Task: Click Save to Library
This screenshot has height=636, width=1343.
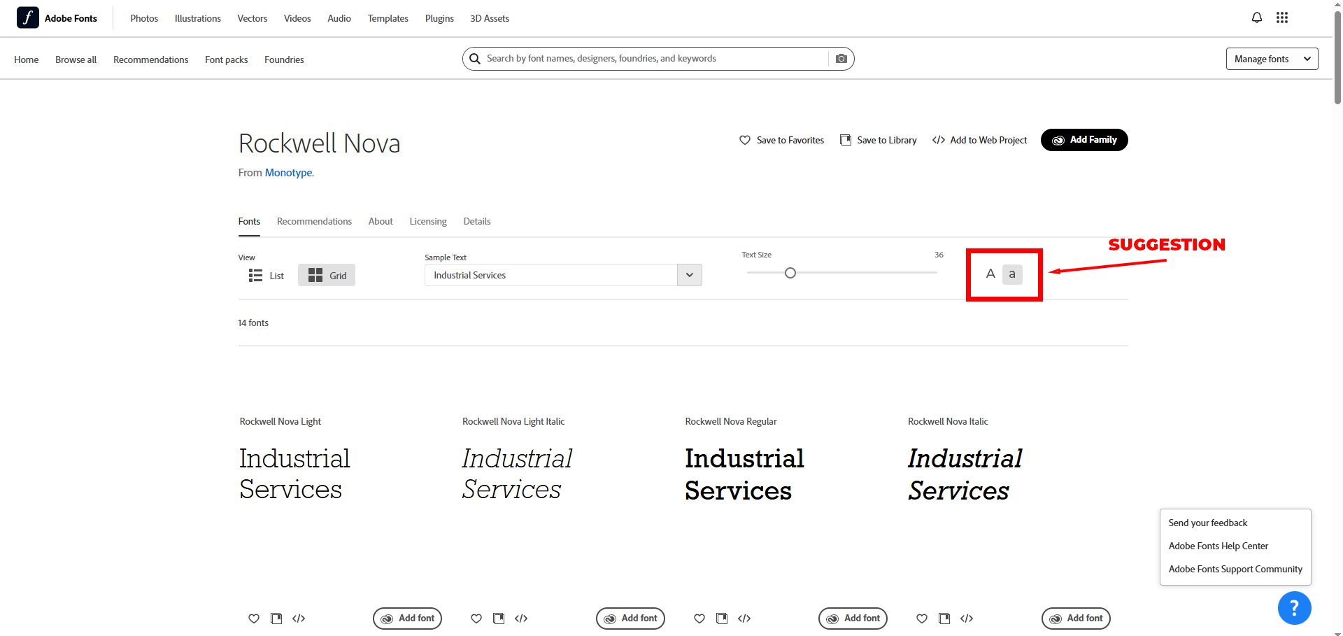Action: (x=879, y=140)
